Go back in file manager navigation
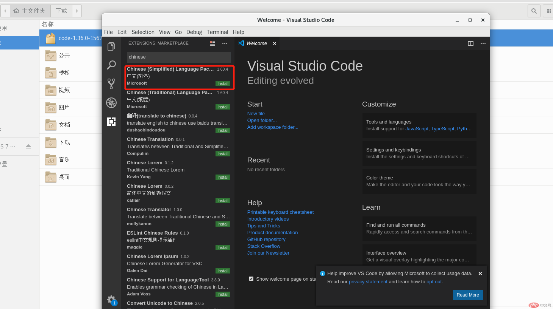553x309 pixels. click(x=5, y=11)
